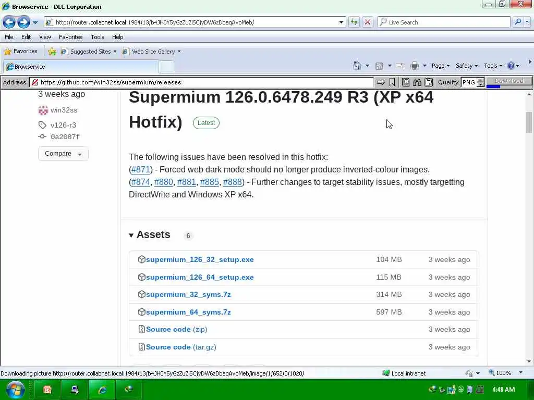Image resolution: width=534 pixels, height=400 pixels.
Task: Open Web Slice Gallery dropdown
Action: point(152,52)
